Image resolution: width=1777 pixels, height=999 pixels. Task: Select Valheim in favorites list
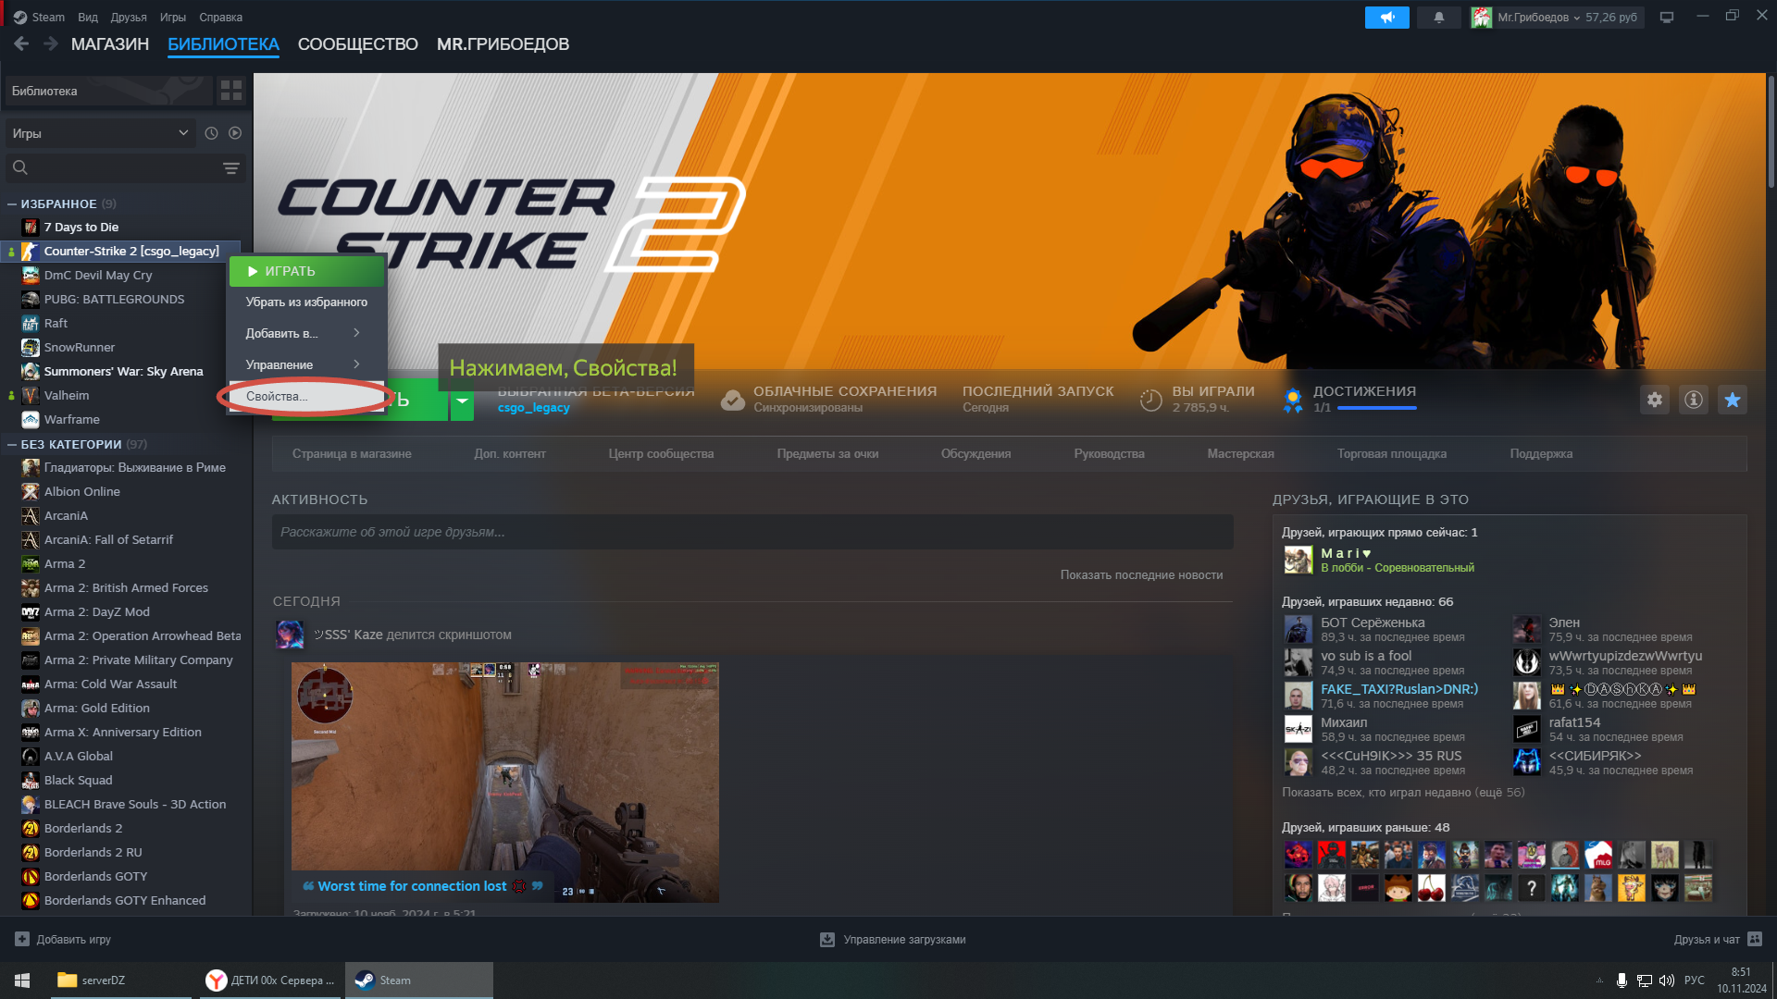pos(120,396)
